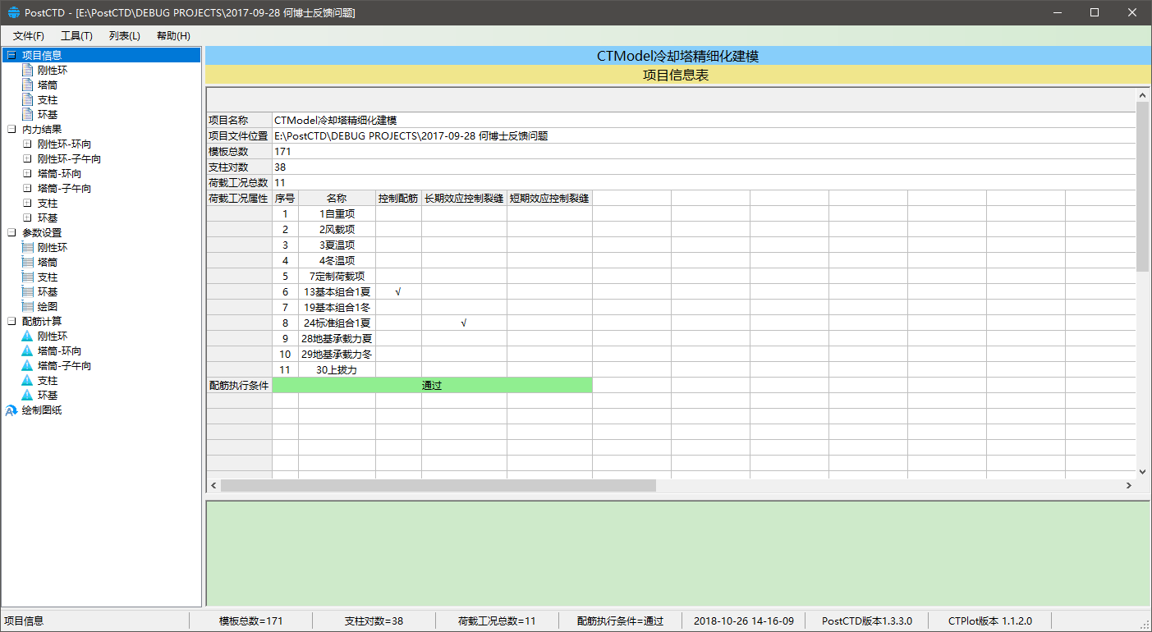1152x632 pixels.
Task: Click the table icon for 绘图 under 参数设置
Action: (28, 307)
